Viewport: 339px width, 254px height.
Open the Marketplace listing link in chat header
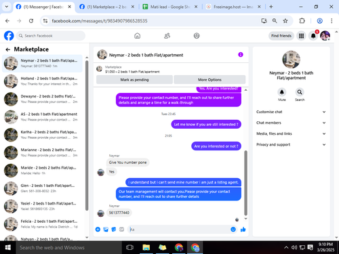[132, 69]
